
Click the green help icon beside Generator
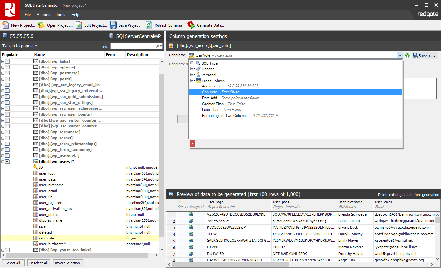pyautogui.click(x=407, y=55)
